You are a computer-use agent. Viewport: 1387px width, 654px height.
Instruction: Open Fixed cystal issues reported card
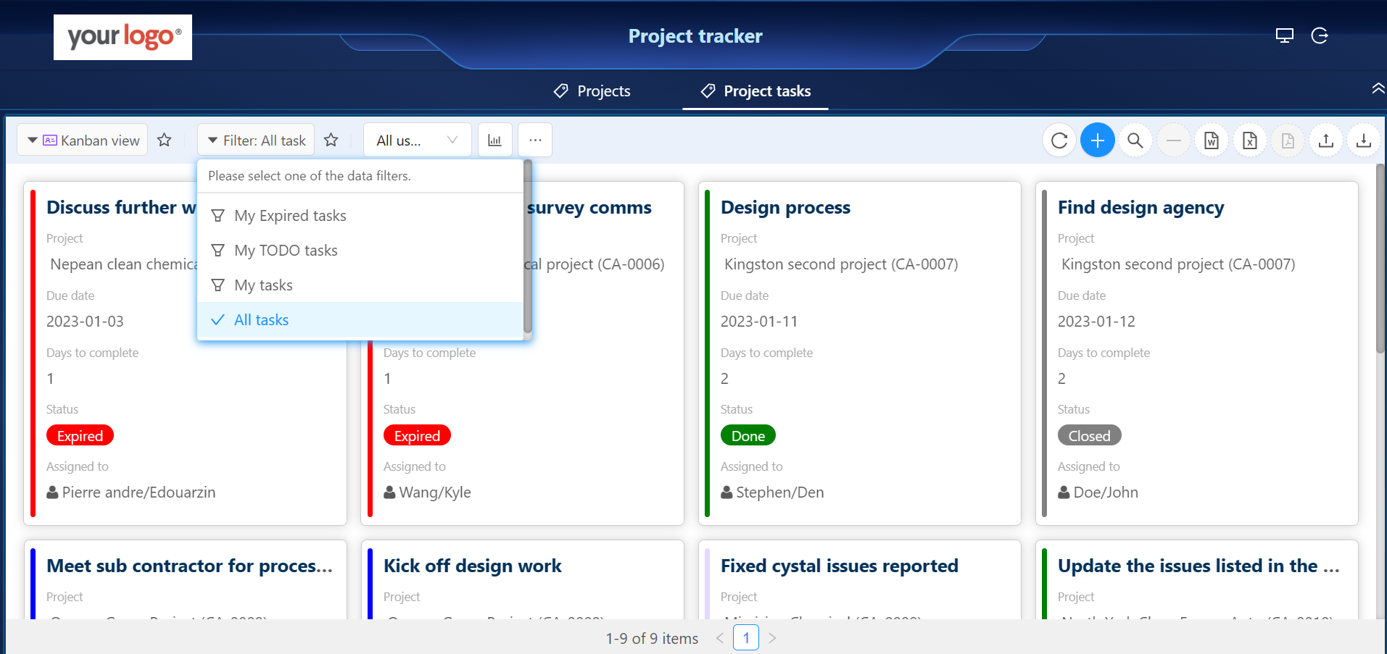839,566
